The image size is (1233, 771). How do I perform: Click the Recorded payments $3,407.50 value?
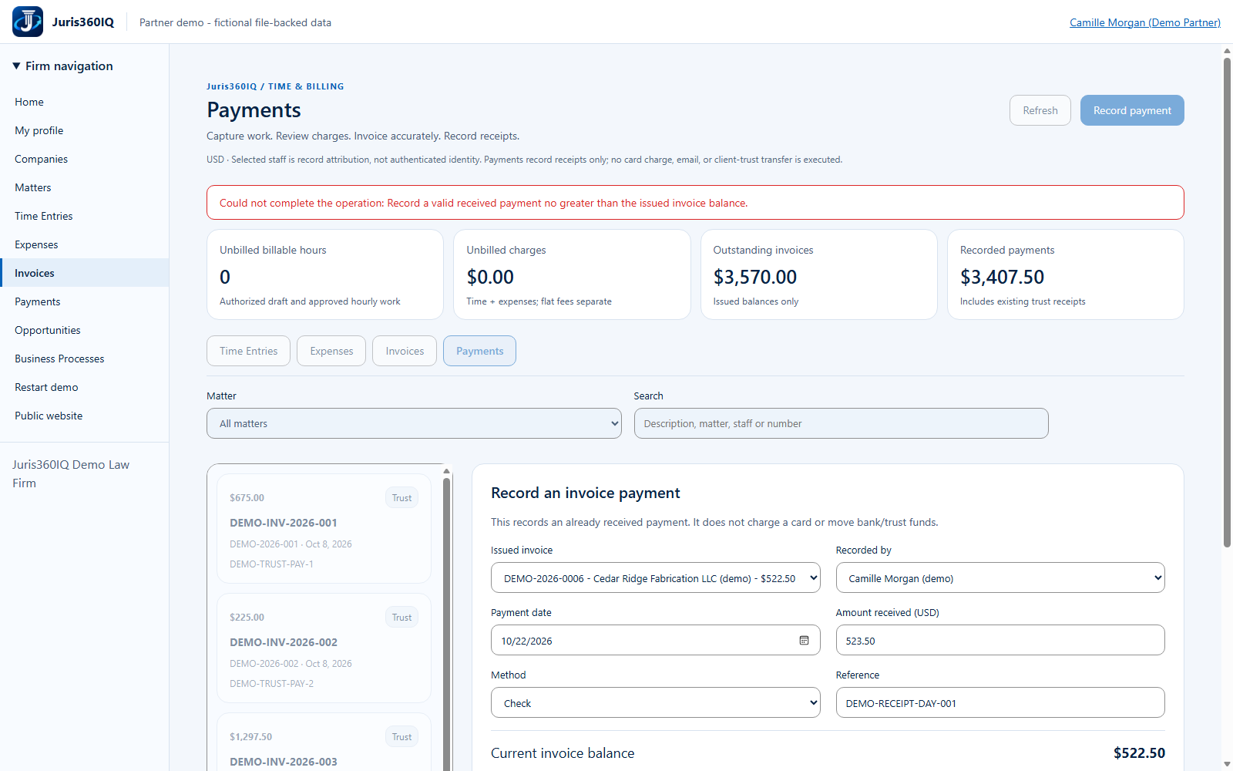1002,277
